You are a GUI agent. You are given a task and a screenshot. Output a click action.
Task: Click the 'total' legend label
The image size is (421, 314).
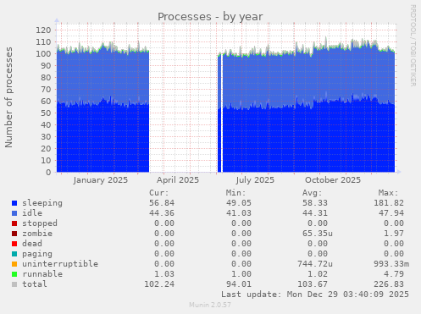pyautogui.click(x=35, y=284)
